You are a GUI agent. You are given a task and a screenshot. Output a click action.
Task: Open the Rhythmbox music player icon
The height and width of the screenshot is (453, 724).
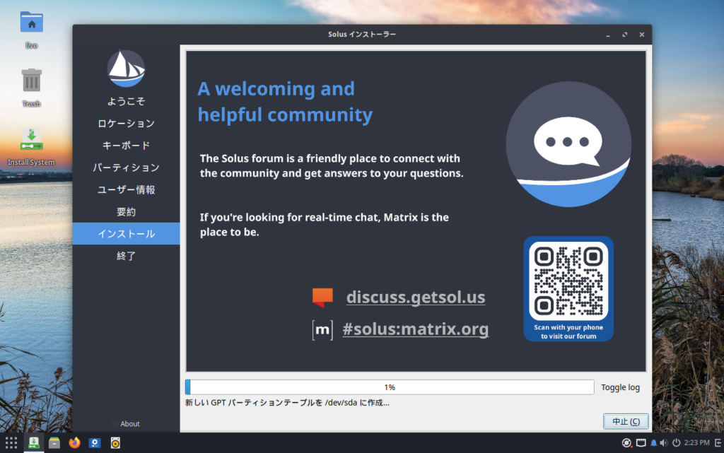tap(115, 442)
